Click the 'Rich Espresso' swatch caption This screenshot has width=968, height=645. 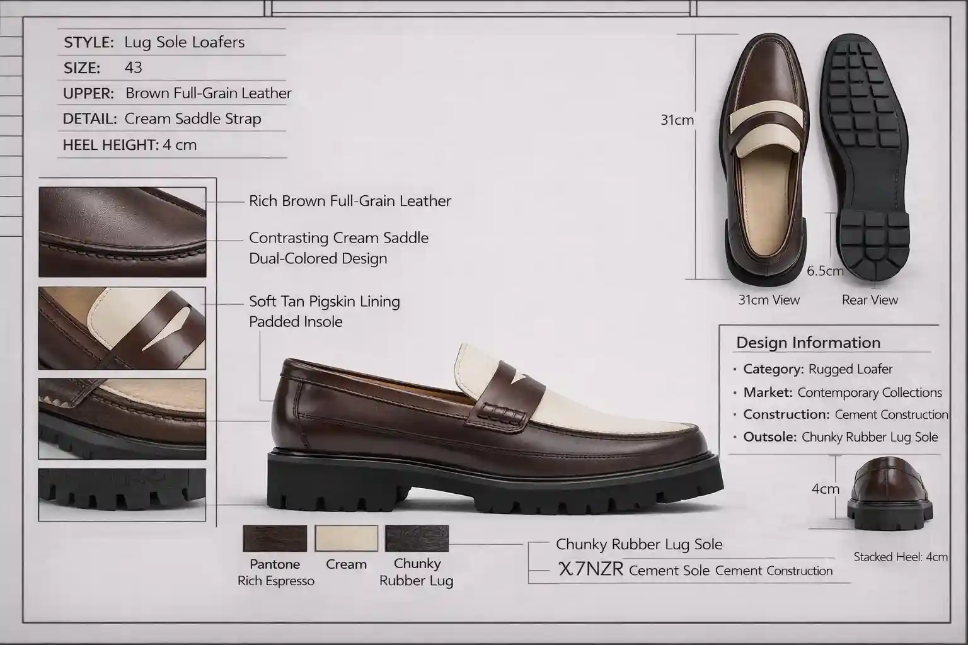point(275,581)
